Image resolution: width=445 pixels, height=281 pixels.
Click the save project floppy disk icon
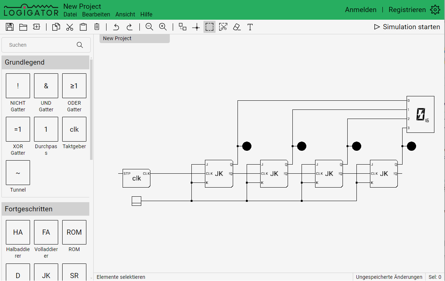(x=10, y=27)
